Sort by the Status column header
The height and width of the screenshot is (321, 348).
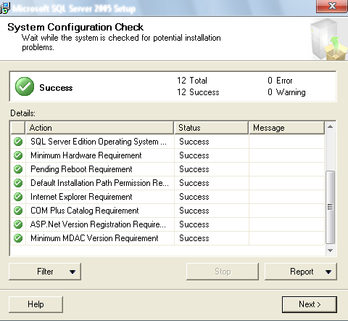tap(211, 128)
